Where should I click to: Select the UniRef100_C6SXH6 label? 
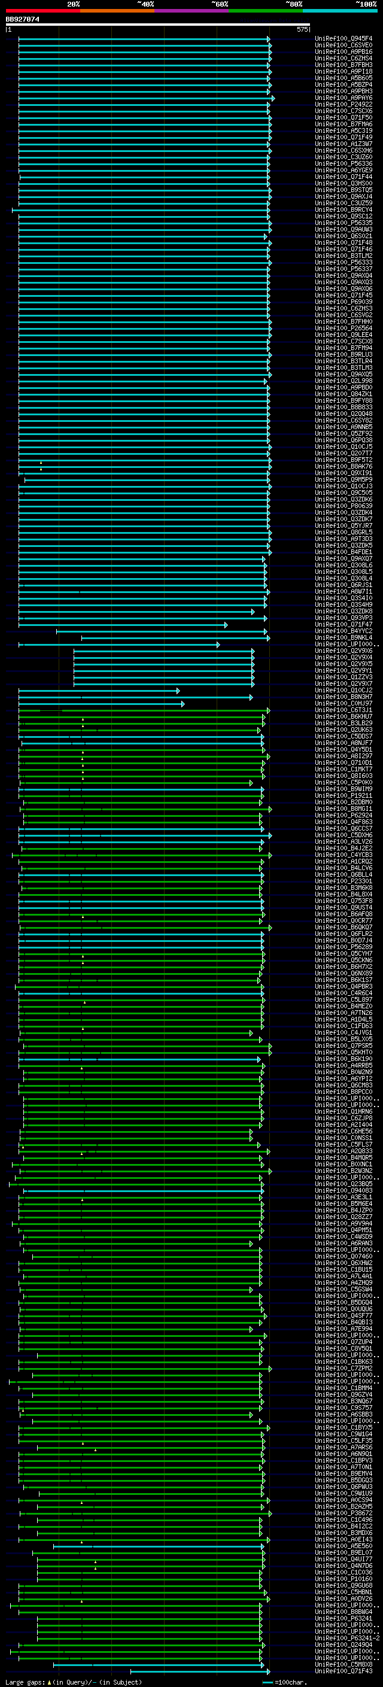click(344, 150)
